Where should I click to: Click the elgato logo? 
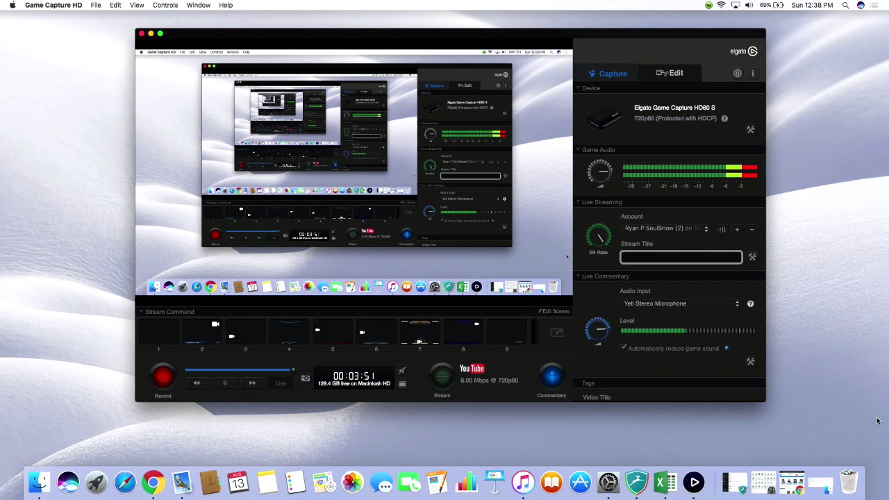click(744, 51)
